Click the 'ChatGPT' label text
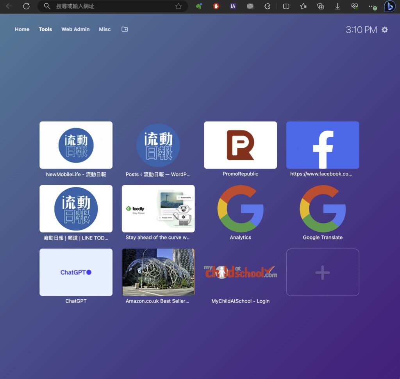The width and height of the screenshot is (400, 379). pyautogui.click(x=76, y=301)
